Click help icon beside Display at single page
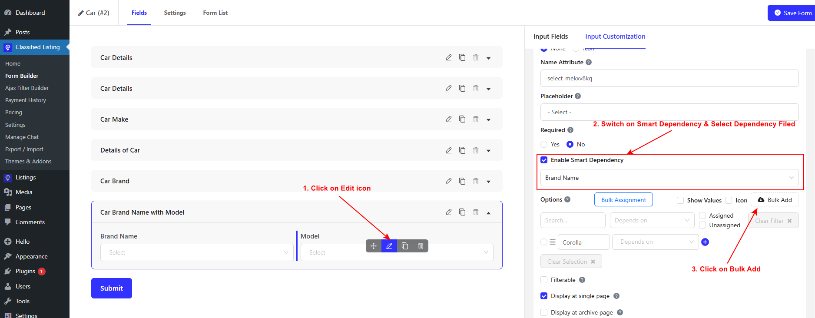The image size is (815, 318). [x=616, y=296]
